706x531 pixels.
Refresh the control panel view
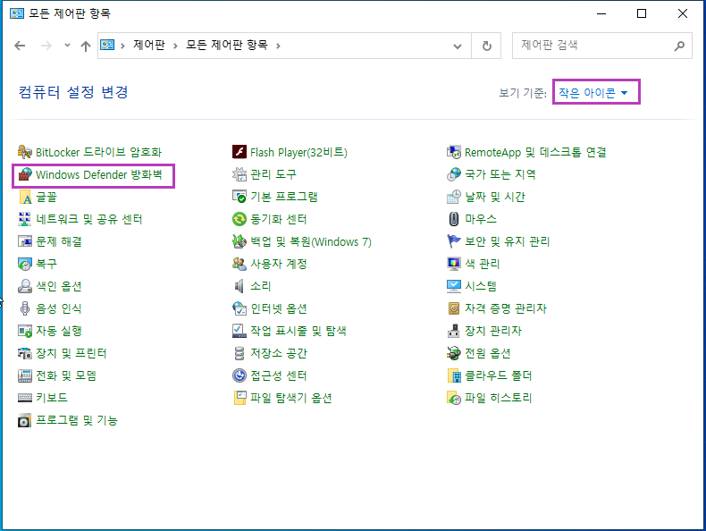coord(487,46)
